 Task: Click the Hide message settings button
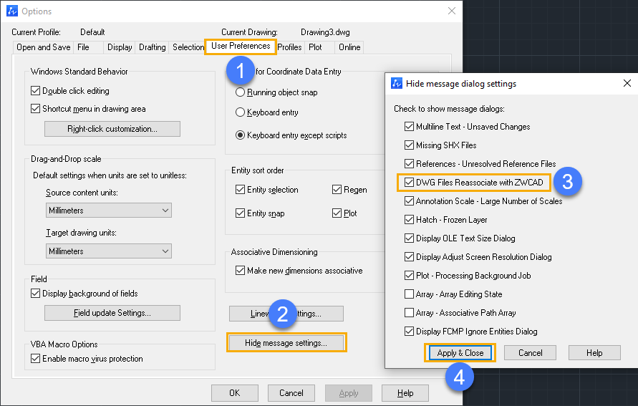(286, 343)
